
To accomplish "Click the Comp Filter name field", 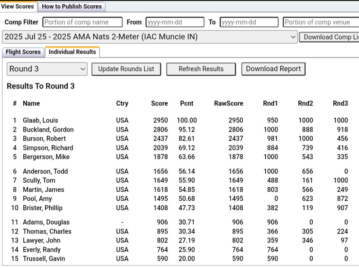I will [83, 22].
